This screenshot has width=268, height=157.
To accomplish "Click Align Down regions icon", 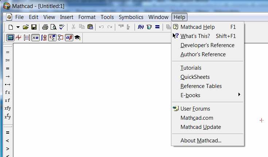I will coord(128,27).
